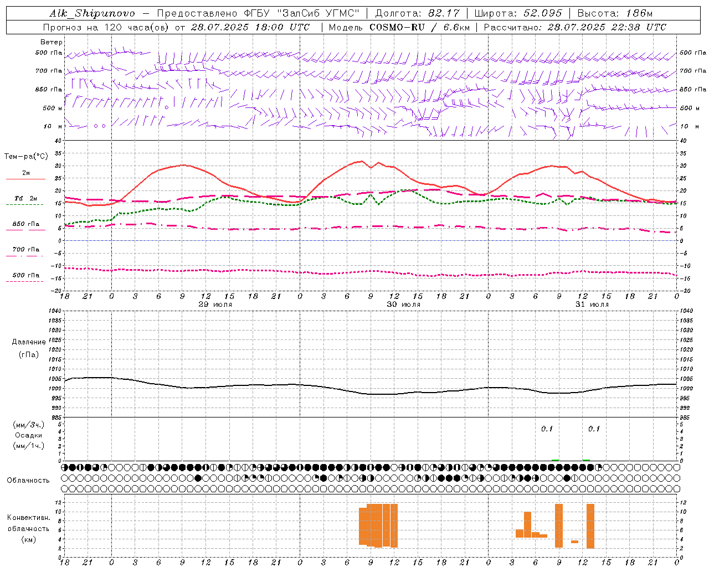The height and width of the screenshot is (567, 709).
Task: Click the 'Широта: 52.095' value
Action: (518, 13)
